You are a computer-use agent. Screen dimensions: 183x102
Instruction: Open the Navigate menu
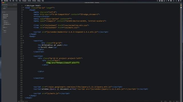click(24, 1)
